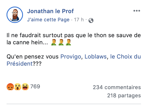Image resolution: width=147 pixels, height=105 pixels.
Task: Click the third facepalm emoji
Action: 68,42
